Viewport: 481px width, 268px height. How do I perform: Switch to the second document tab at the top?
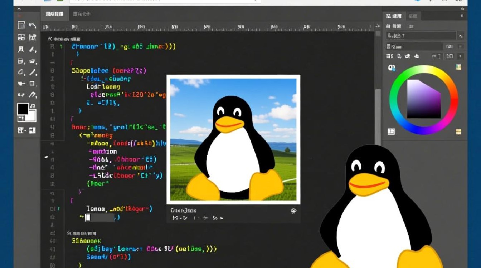[82, 14]
